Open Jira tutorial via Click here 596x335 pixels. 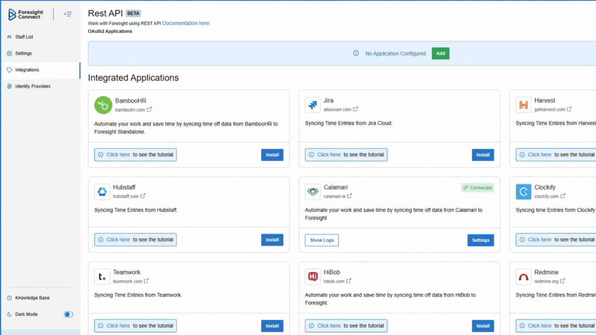click(329, 155)
